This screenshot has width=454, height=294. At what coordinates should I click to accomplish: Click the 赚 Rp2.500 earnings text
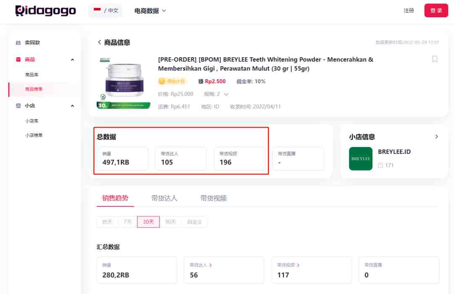coord(211,81)
